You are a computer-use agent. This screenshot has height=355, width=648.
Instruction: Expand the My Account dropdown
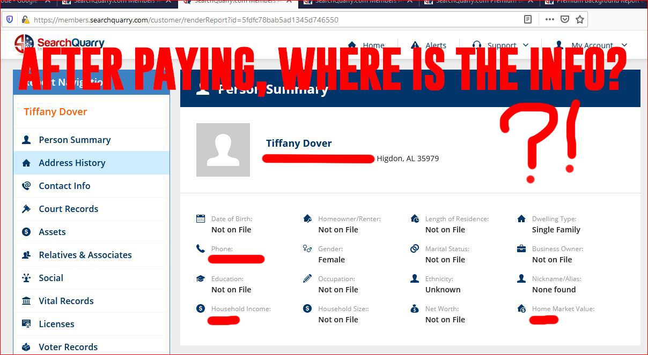point(591,46)
